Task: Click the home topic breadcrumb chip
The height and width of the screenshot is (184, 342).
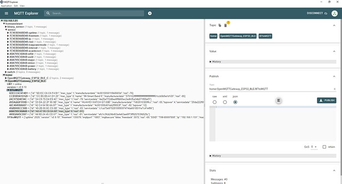Action: click(x=213, y=36)
